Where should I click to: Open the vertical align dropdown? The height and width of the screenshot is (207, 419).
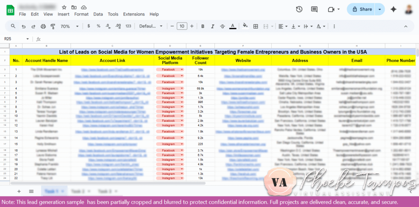[x=295, y=26]
